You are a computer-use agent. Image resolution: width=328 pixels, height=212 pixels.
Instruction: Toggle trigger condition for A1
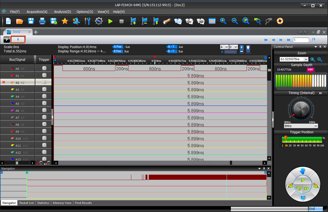(x=44, y=75)
